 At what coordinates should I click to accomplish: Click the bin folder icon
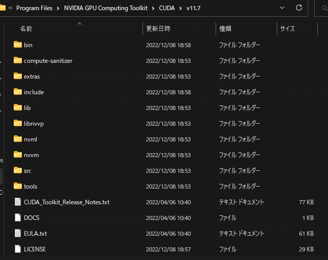(18, 45)
